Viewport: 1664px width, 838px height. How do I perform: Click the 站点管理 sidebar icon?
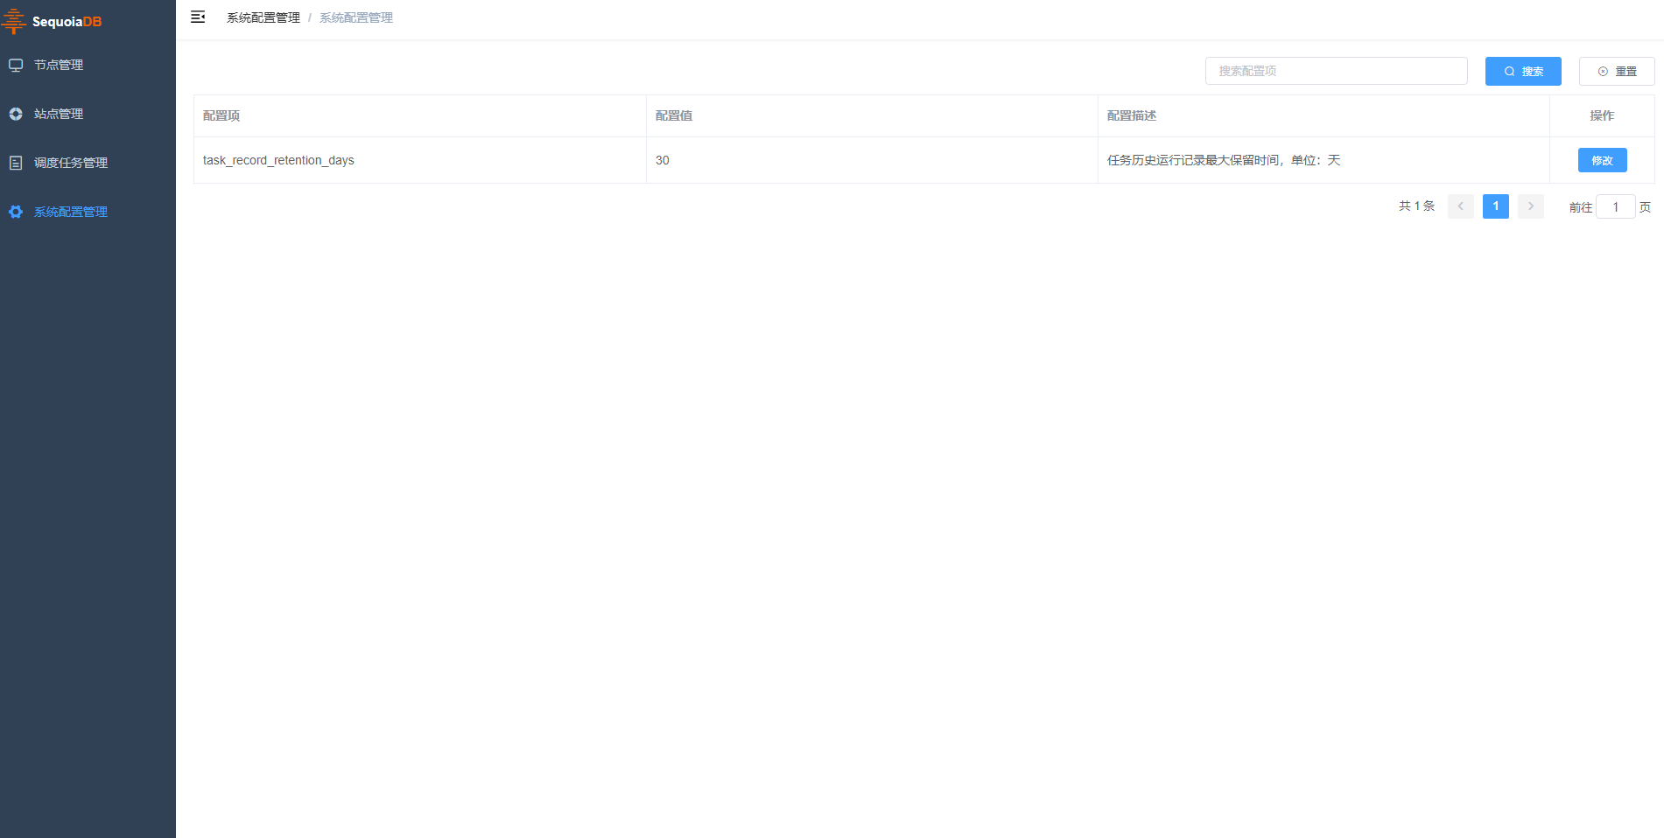pos(16,114)
